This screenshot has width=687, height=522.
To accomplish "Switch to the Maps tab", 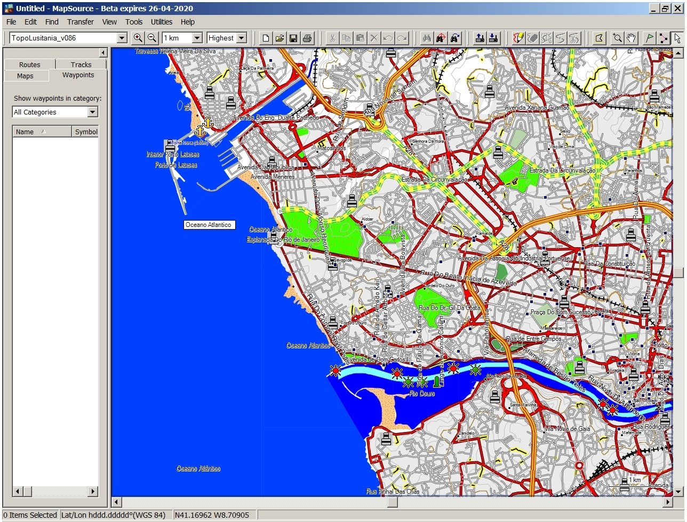I will tap(25, 76).
